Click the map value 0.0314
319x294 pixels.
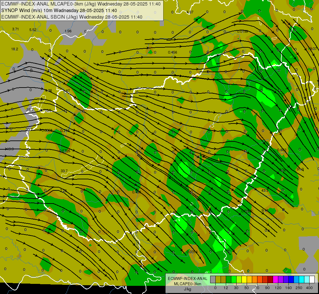point(192,252)
